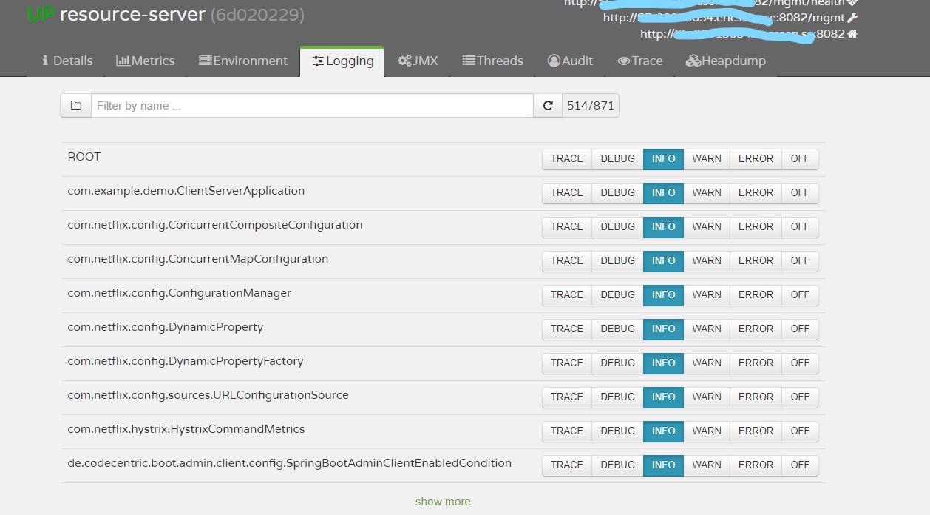The height and width of the screenshot is (515, 930).
Task: Click the wrench icon next to mgmt URL
Action: (x=852, y=18)
